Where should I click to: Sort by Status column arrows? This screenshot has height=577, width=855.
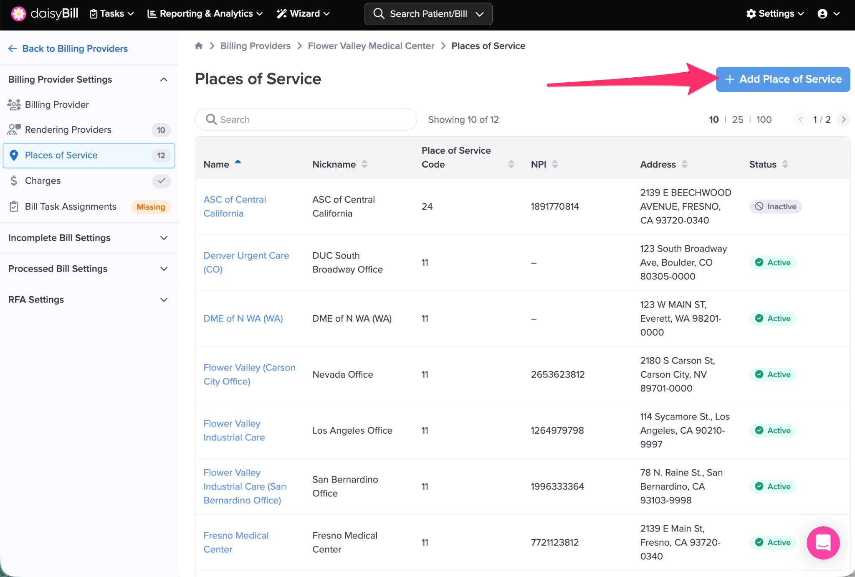pyautogui.click(x=785, y=164)
